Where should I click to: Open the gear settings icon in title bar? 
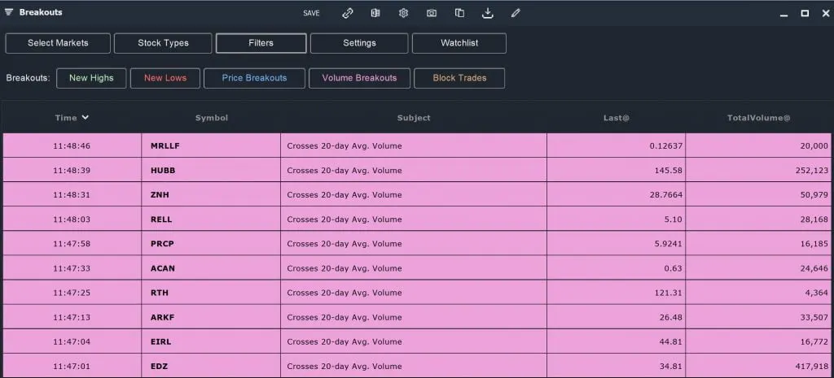404,13
